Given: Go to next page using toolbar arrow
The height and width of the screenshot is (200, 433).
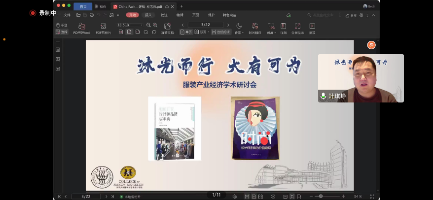Looking at the screenshot, I should [228, 25].
